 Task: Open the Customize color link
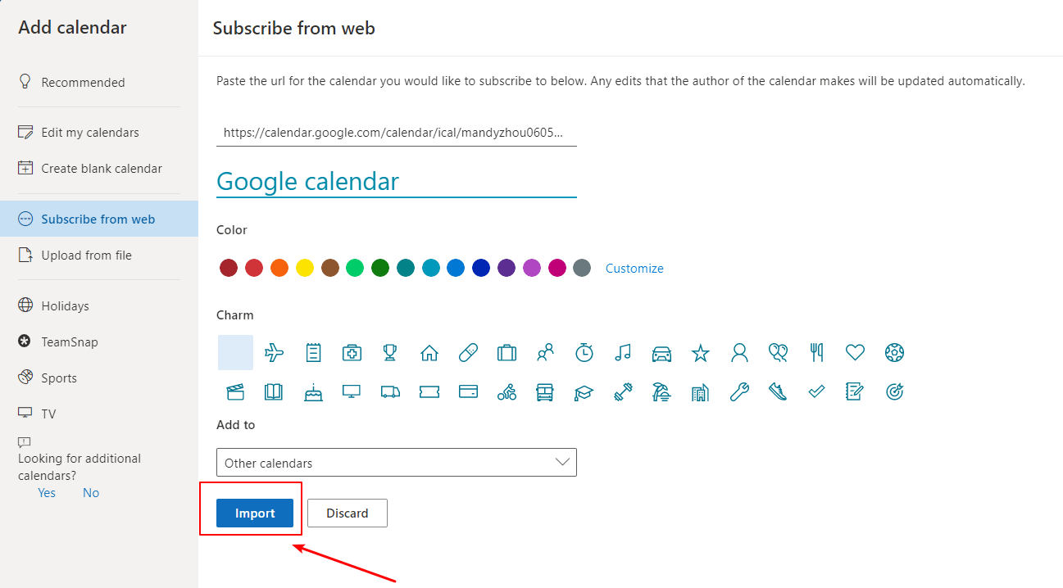pos(634,269)
